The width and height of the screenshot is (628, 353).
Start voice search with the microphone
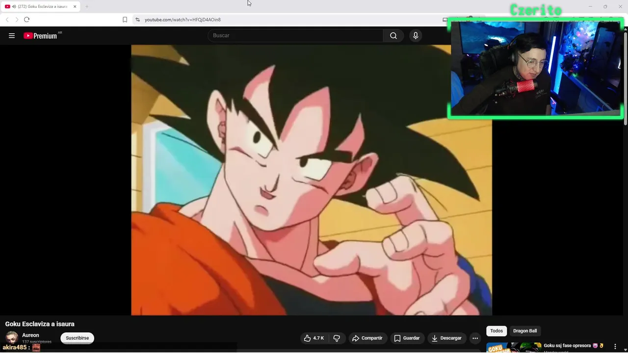(416, 35)
